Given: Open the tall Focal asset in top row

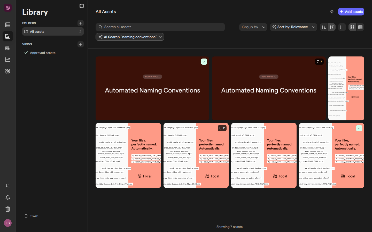Looking at the screenshot, I should pyautogui.click(x=346, y=88).
